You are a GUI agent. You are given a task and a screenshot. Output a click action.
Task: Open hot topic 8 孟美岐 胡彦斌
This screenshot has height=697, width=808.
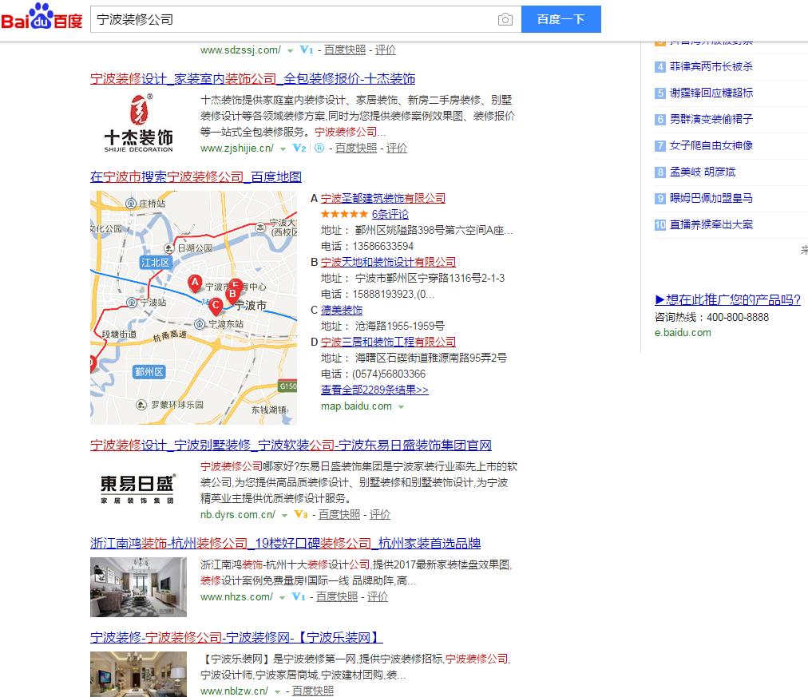[x=703, y=172]
